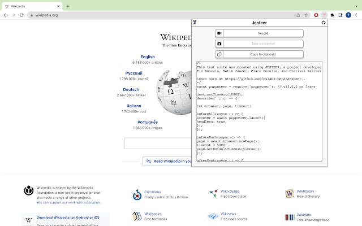This screenshot has height=226, width=362.
Task: Click the clipboard copy icon
Action: click(x=219, y=54)
